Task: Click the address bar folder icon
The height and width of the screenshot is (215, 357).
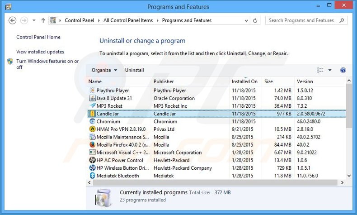Action: tap(53, 20)
